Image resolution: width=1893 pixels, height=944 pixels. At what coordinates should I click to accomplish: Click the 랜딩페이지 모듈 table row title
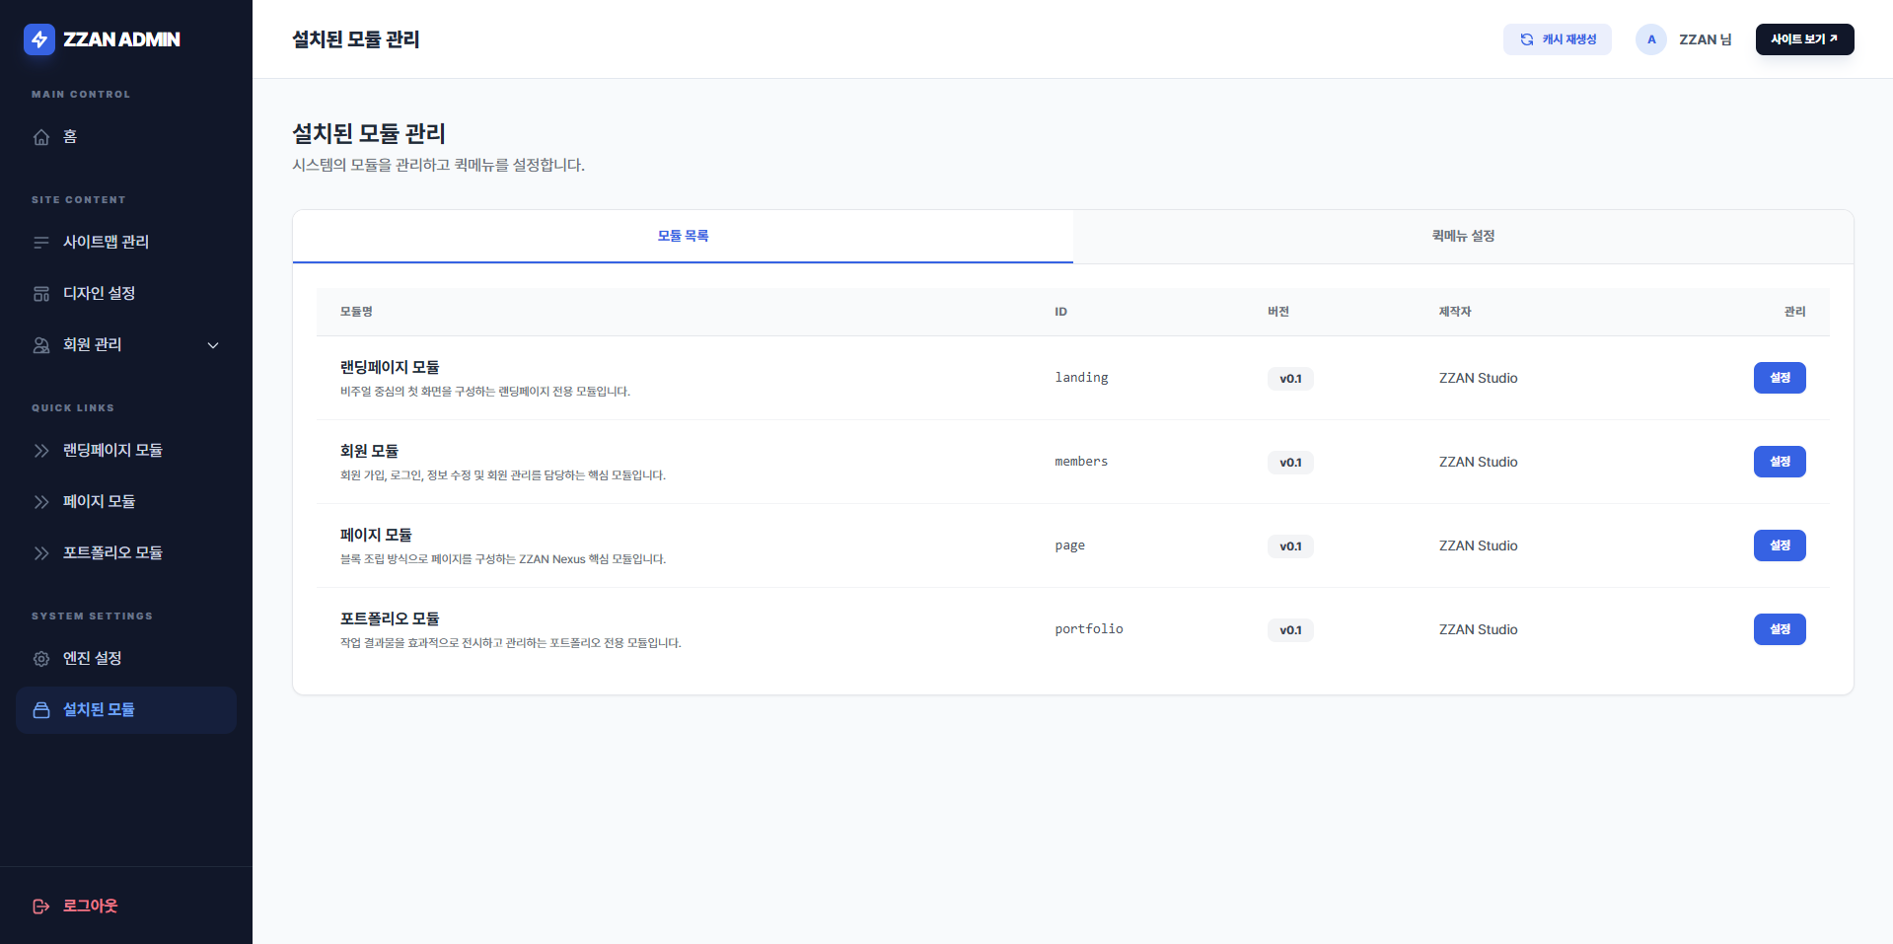[390, 367]
